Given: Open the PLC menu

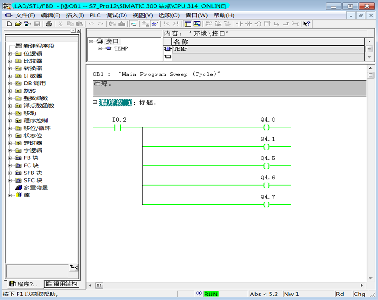Looking at the screenshot, I should pyautogui.click(x=95, y=15).
